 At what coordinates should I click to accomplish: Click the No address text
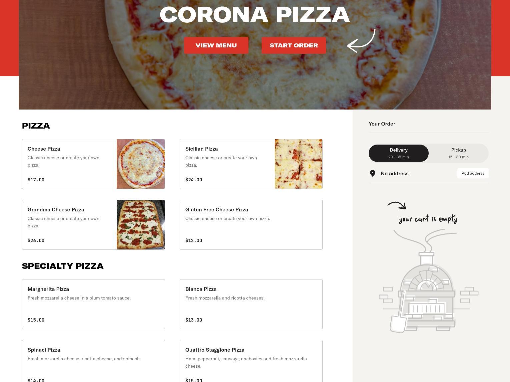click(394, 173)
